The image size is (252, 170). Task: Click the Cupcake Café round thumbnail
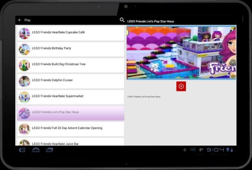[24, 33]
